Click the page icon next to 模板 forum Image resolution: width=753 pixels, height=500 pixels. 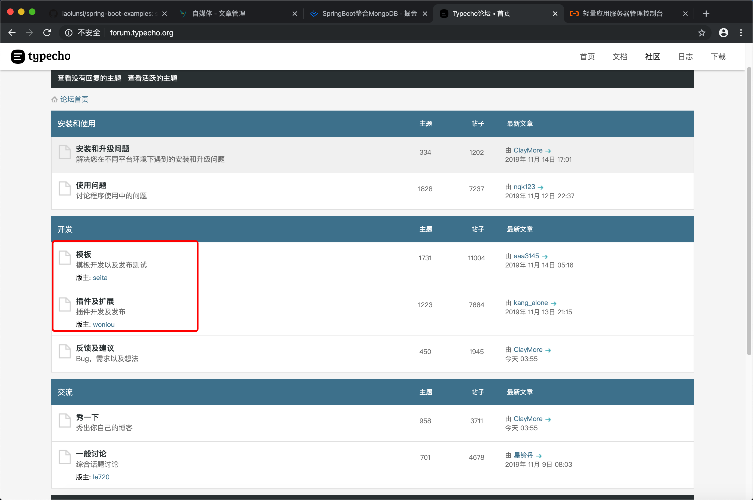coord(65,258)
